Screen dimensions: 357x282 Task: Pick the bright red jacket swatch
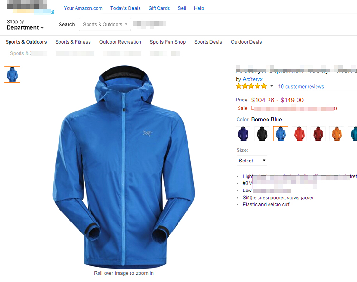pyautogui.click(x=299, y=133)
